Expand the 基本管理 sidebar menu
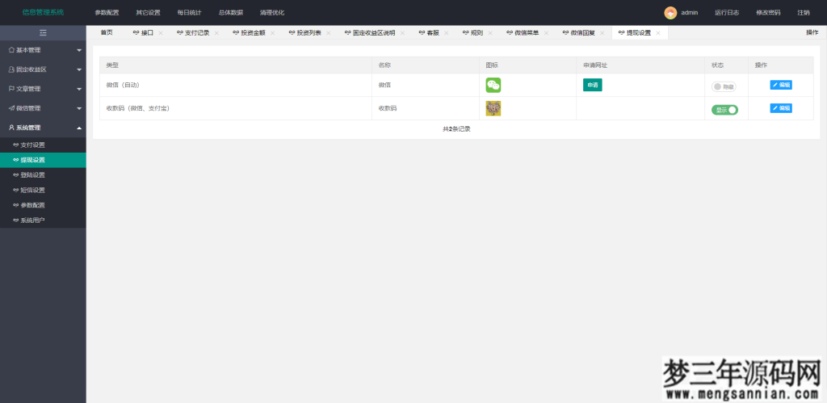Image resolution: width=827 pixels, height=403 pixels. click(43, 50)
